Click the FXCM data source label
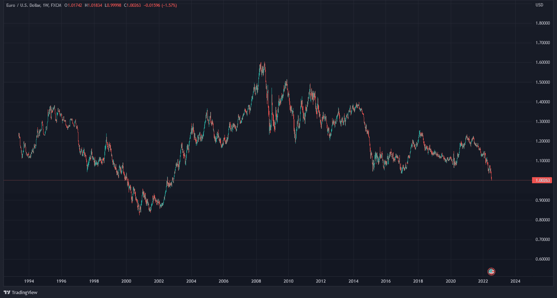 pyautogui.click(x=56, y=5)
